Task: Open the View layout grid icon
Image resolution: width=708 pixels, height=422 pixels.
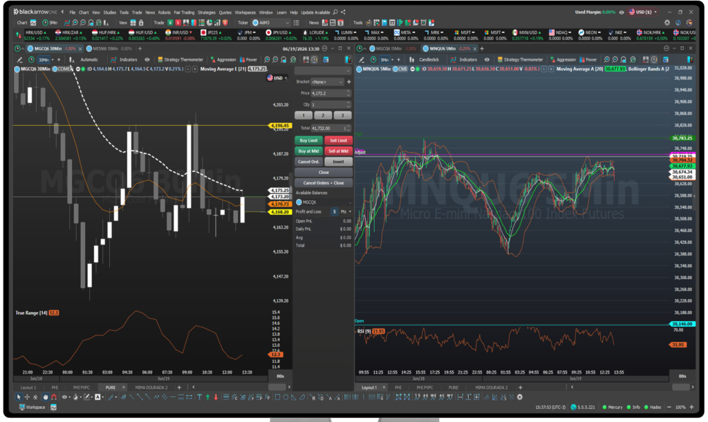Action: click(x=133, y=23)
